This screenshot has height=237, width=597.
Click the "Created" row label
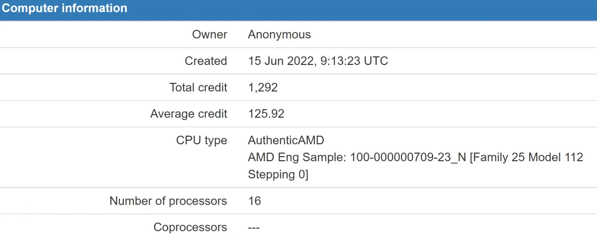[x=205, y=61]
